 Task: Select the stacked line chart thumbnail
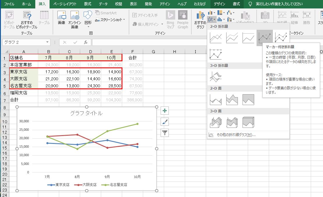(232, 38)
